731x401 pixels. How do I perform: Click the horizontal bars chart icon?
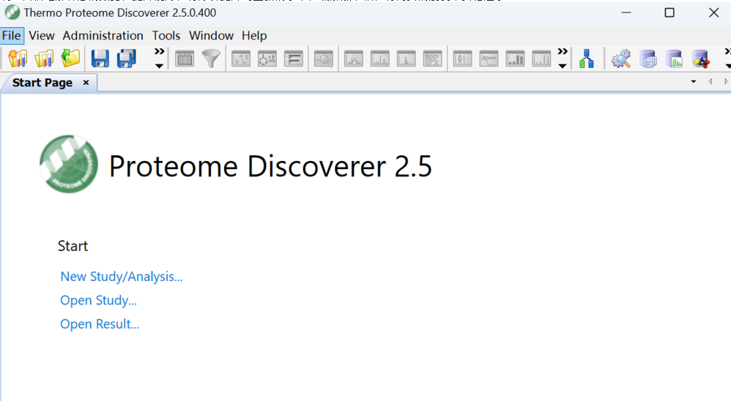pos(294,59)
